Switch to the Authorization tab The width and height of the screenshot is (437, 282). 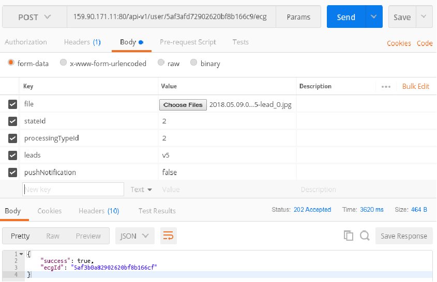[26, 42]
